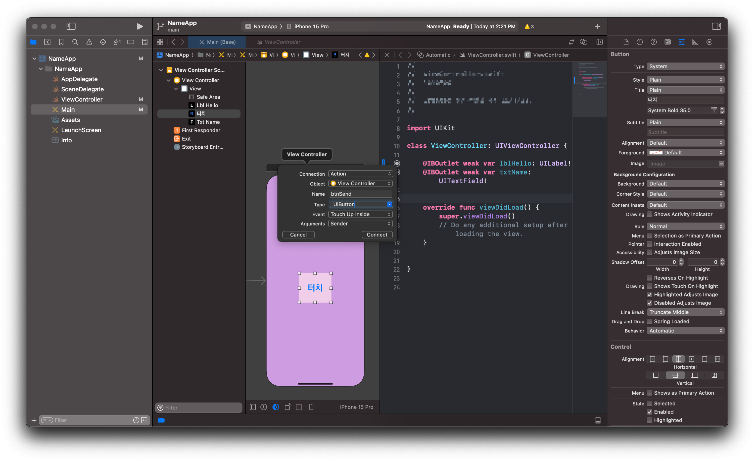Show the Attributes inspector
The width and height of the screenshot is (754, 461).
coord(681,42)
